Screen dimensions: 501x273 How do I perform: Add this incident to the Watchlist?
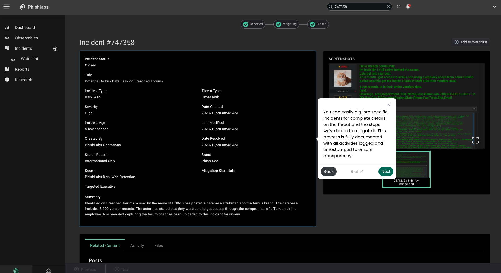click(x=471, y=42)
